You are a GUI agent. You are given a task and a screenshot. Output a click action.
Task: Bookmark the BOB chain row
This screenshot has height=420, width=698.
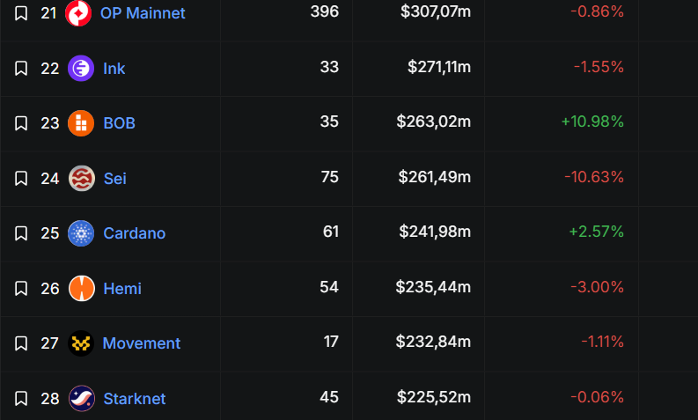[x=21, y=123]
